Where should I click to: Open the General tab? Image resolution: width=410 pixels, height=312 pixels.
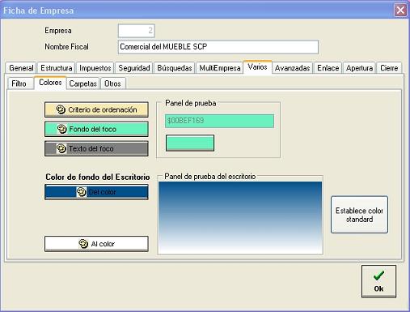(x=21, y=68)
